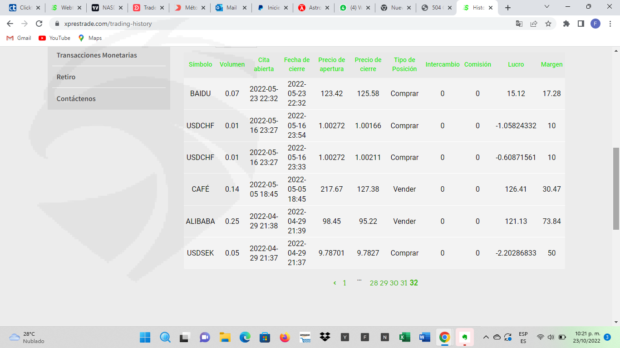Open the Wi-Fi network tray icon

coord(541,337)
